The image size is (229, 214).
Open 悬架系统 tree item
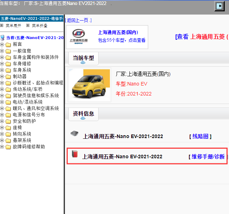pyautogui.click(x=22, y=140)
